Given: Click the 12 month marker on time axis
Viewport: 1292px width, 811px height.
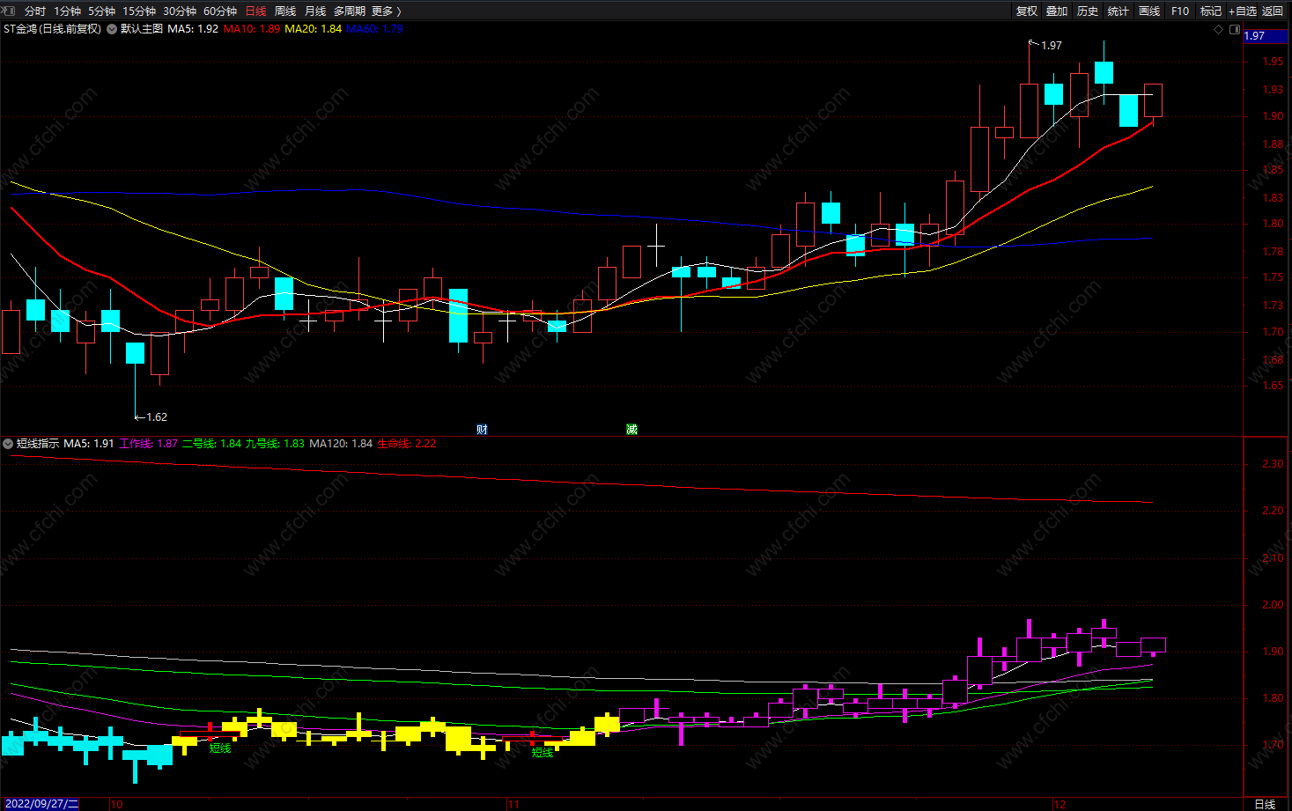Looking at the screenshot, I should (x=1059, y=804).
